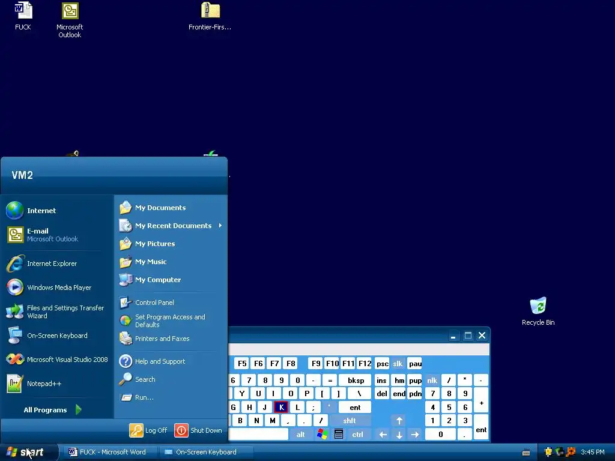Screen dimensions: 615x461
Task: Click the system tray clock showing 3:45 PM
Action: tap(593, 452)
